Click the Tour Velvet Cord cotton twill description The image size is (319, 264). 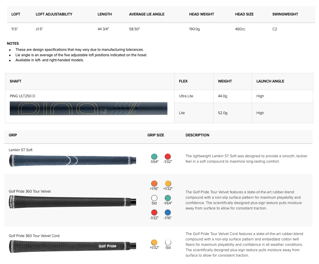[244, 245]
